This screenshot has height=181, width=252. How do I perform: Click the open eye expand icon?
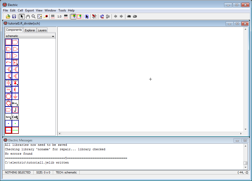[129, 16]
